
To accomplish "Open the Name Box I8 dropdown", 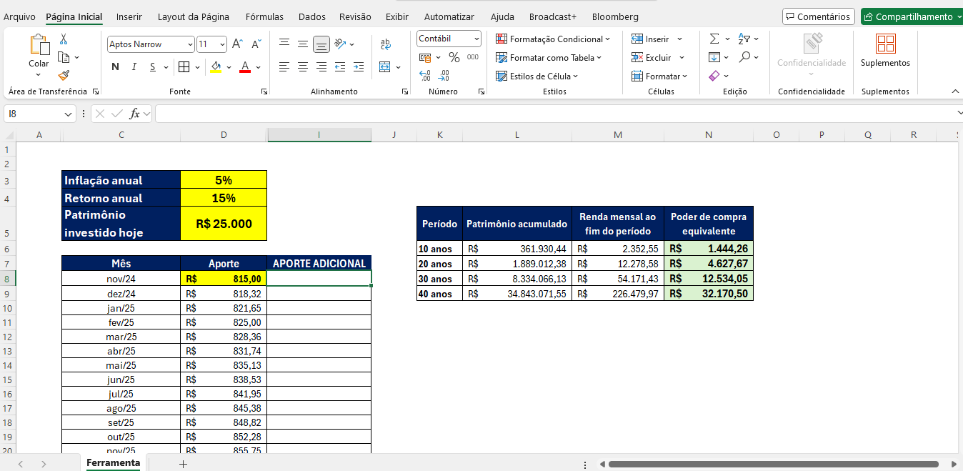I will click(x=69, y=114).
